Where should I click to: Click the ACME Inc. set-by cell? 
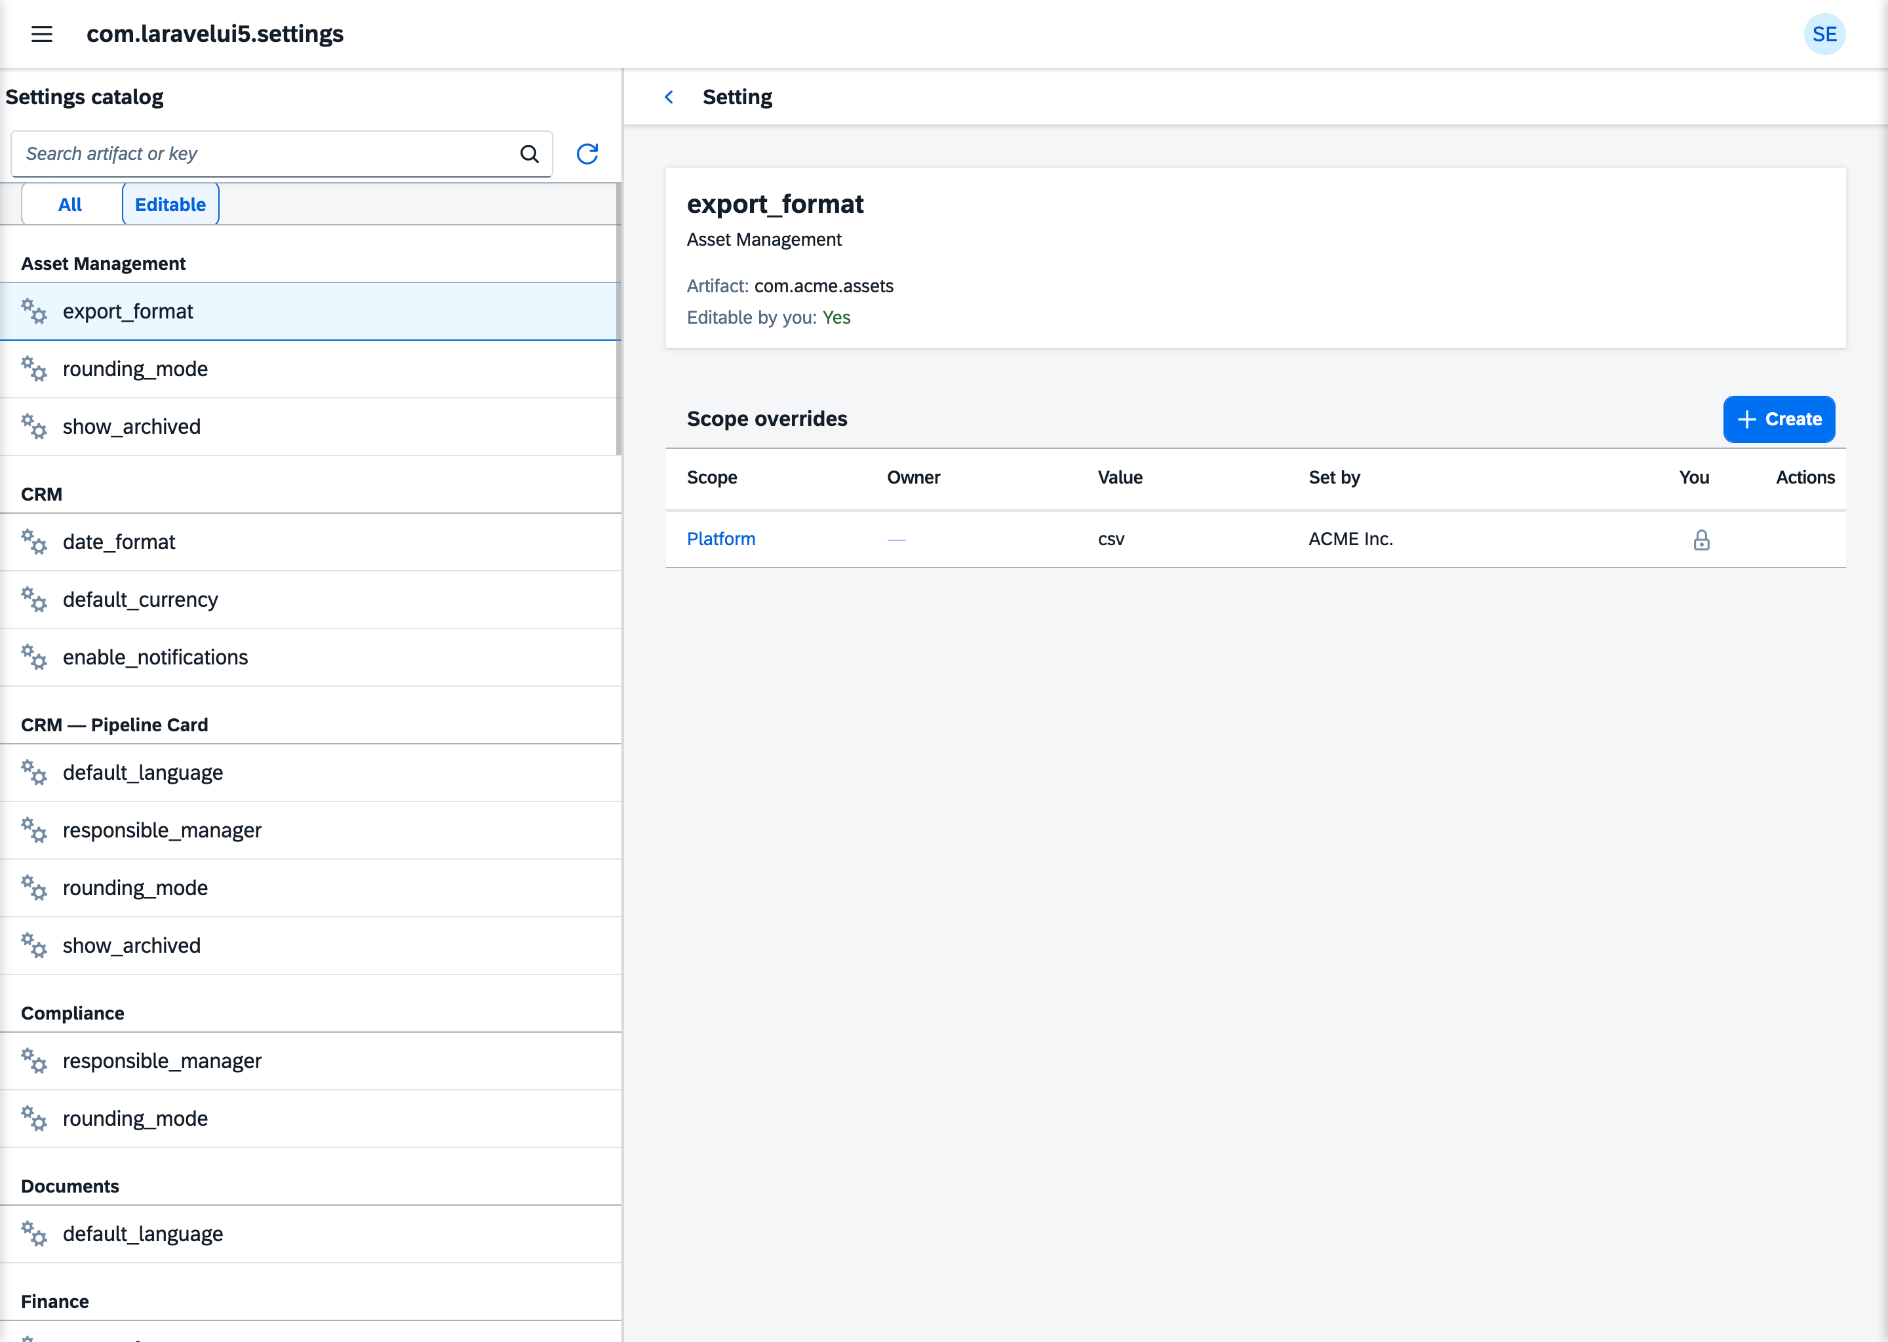pos(1350,539)
